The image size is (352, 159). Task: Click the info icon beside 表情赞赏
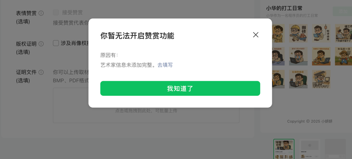pyautogui.click(x=41, y=13)
